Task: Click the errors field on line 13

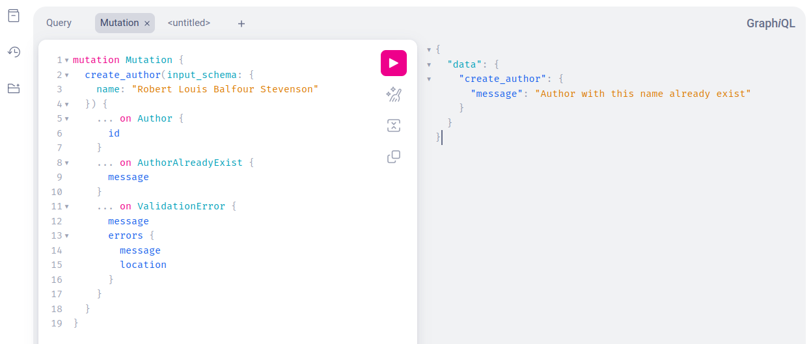Action: 126,235
